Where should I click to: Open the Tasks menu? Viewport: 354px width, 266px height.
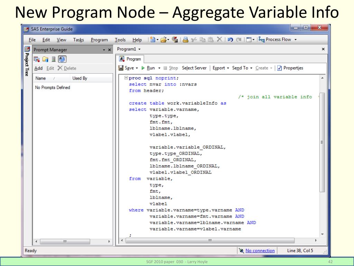[78, 40]
